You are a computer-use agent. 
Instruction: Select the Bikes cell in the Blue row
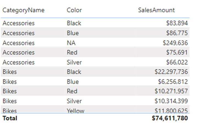[10, 82]
